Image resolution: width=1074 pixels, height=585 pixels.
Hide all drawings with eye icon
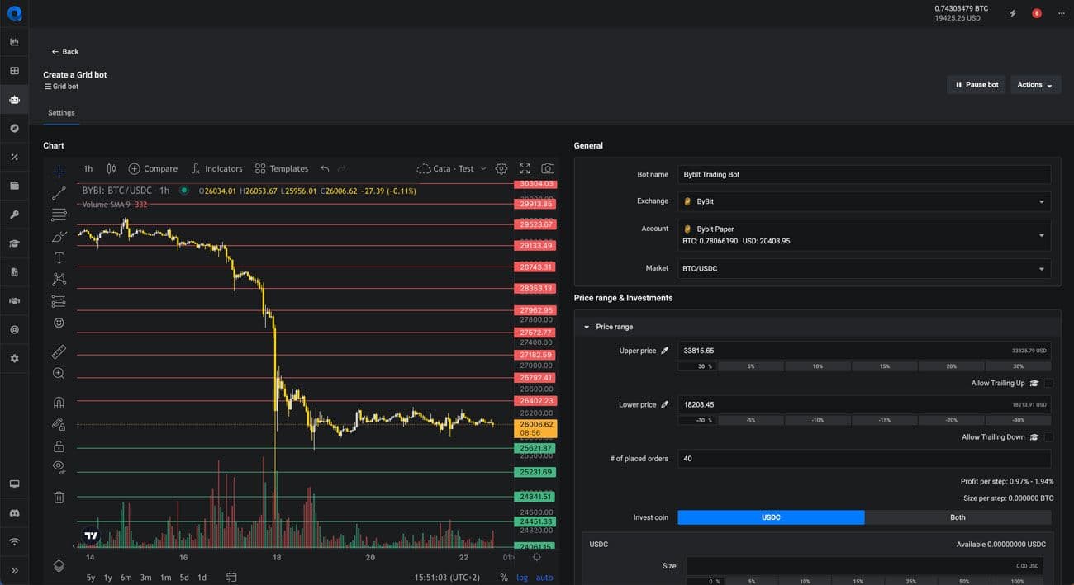pos(59,467)
